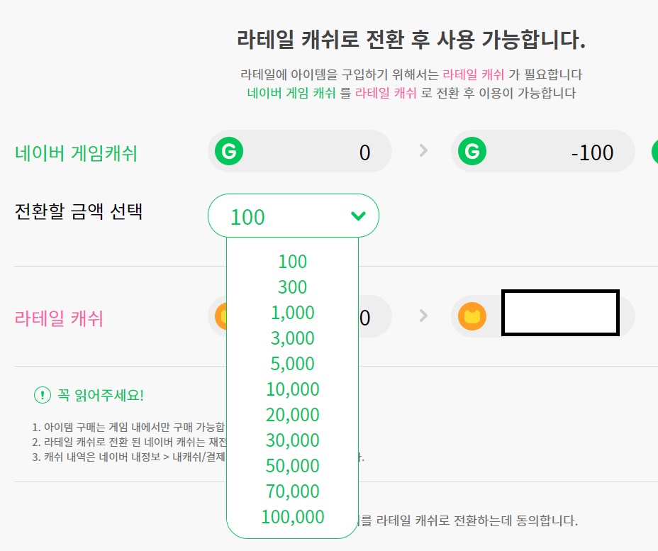658x551 pixels.
Task: Click the gray arrow between LaTale cash fields
Action: click(423, 316)
